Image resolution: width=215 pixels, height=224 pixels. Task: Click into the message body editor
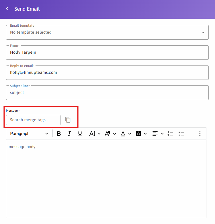point(106,179)
